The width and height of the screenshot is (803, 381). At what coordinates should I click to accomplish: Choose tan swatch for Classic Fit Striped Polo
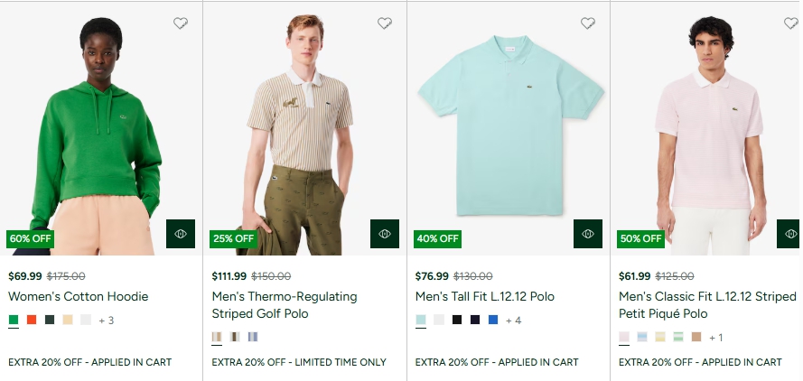tap(696, 337)
